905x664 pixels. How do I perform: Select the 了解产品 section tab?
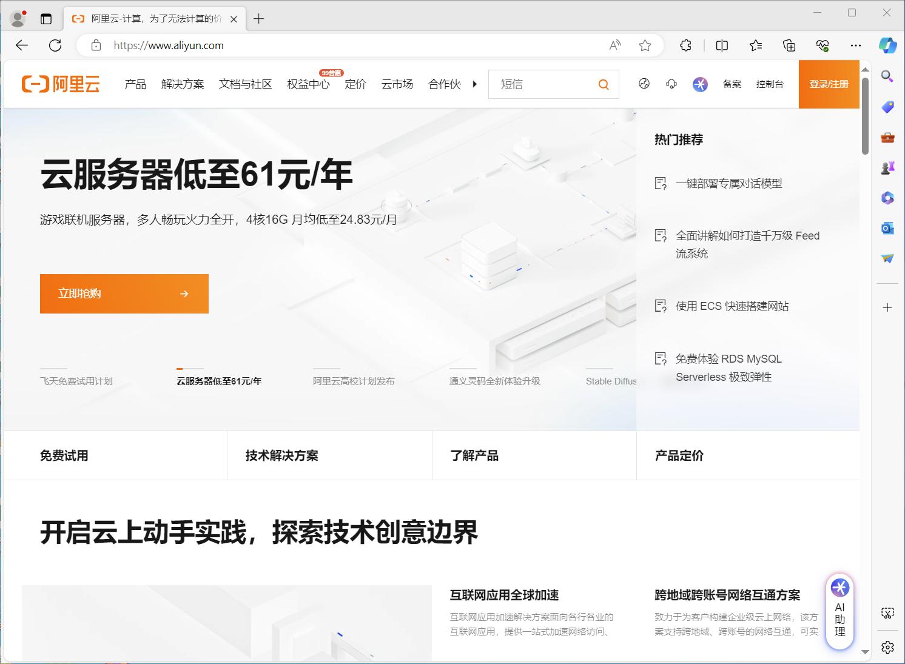(x=534, y=455)
